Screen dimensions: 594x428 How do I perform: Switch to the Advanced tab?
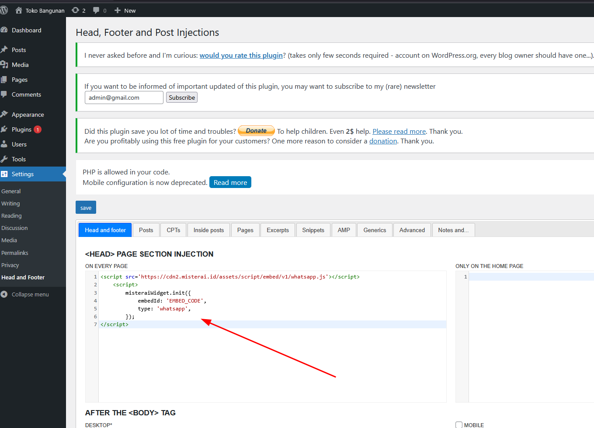(x=412, y=230)
